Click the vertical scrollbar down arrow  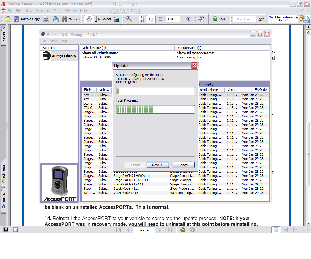click(308, 223)
